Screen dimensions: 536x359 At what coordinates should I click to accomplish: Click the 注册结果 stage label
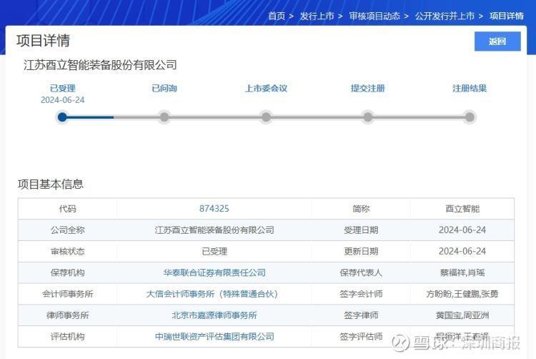470,88
